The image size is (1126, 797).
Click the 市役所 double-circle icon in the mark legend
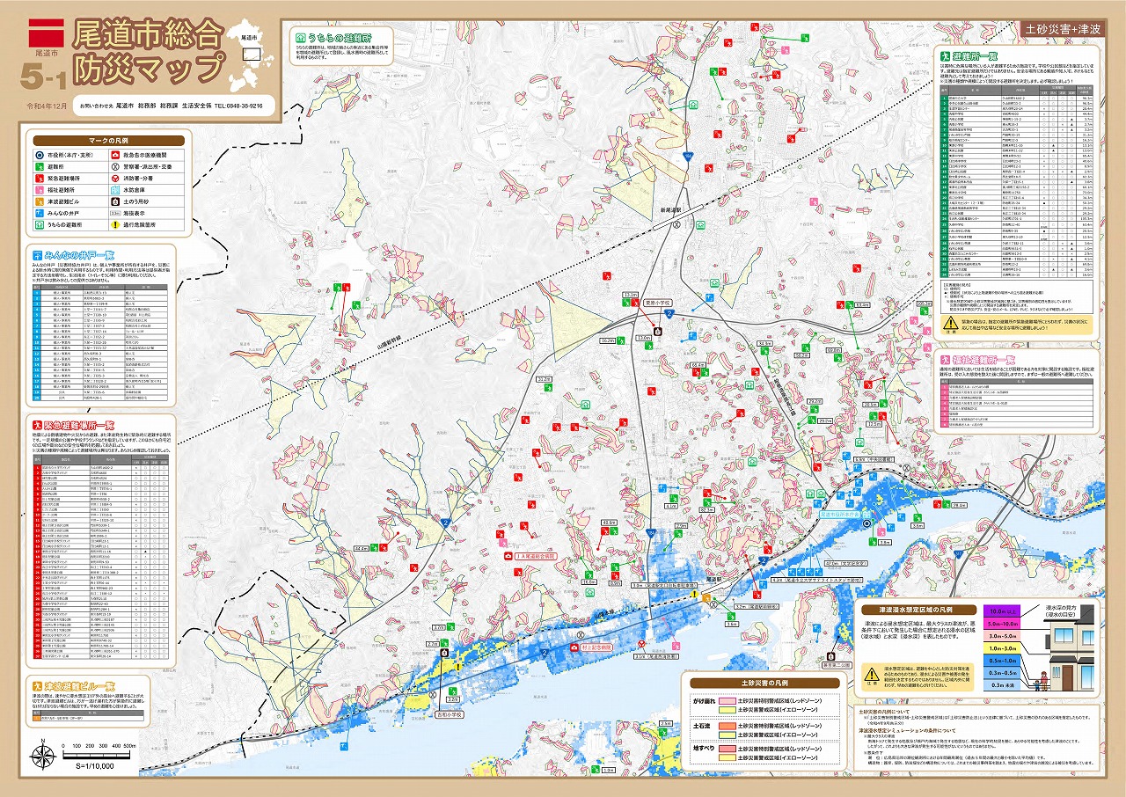(40, 155)
